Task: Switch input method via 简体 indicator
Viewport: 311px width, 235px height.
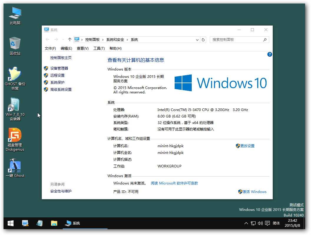Action: tap(276, 223)
